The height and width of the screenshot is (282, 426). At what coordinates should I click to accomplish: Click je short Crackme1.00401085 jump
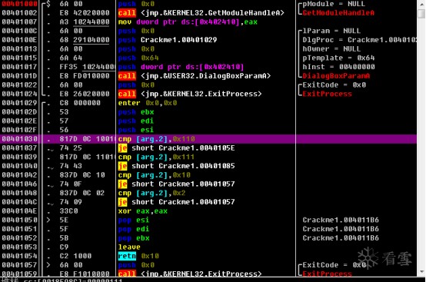[176, 166]
